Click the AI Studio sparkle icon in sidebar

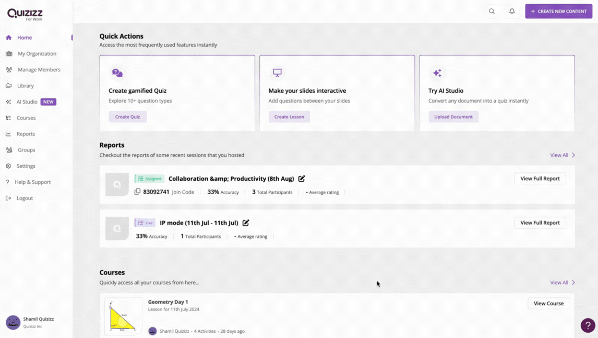(x=8, y=102)
